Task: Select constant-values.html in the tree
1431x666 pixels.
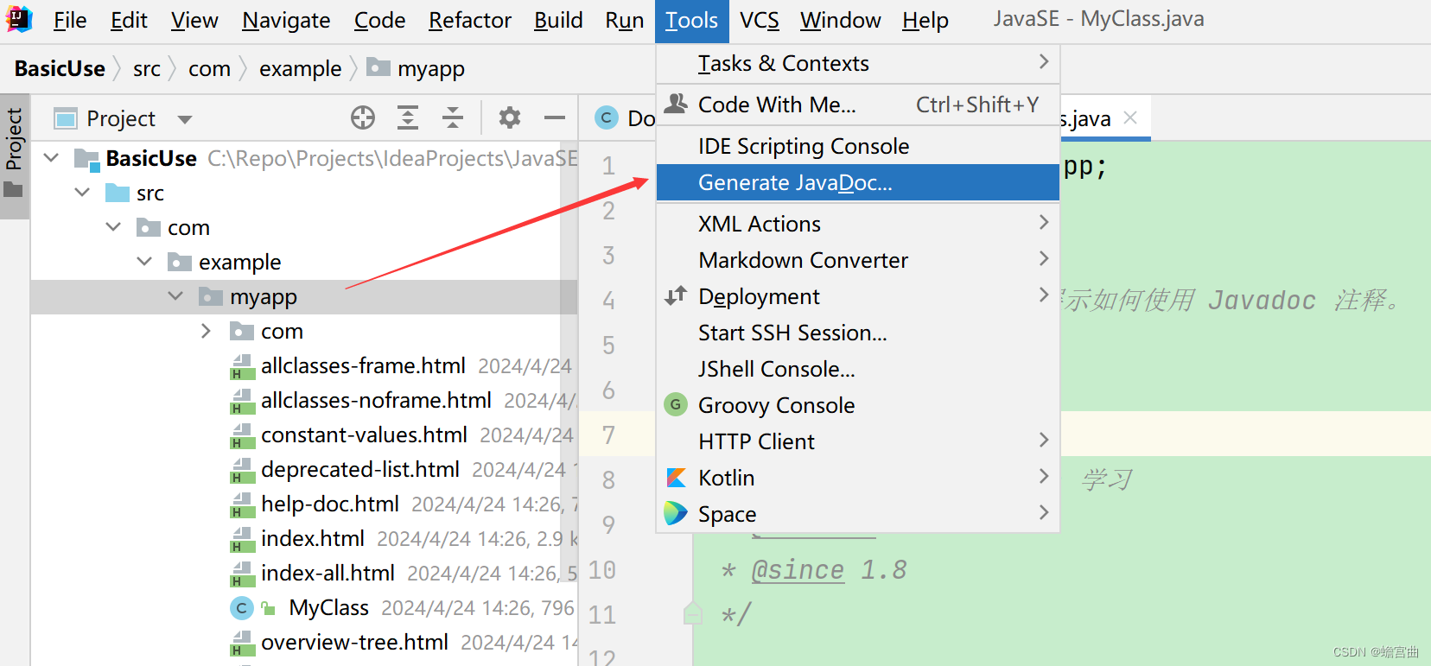Action: coord(364,435)
